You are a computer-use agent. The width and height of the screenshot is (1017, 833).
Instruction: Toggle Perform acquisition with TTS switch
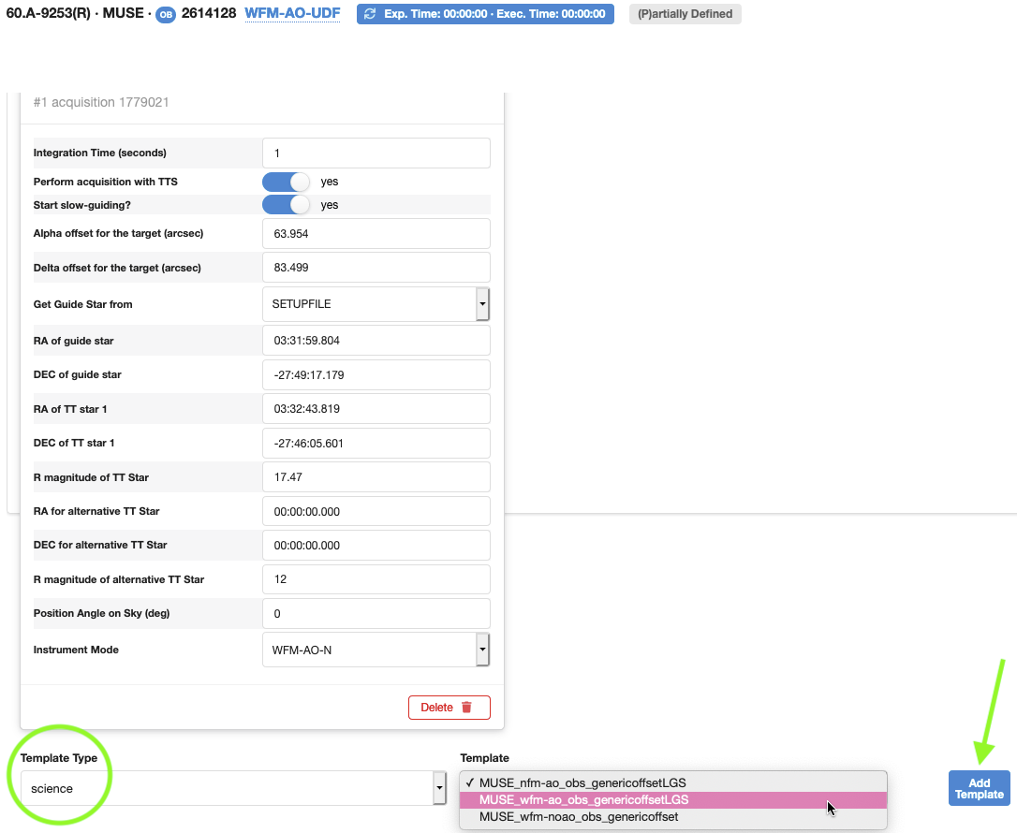[x=286, y=182]
